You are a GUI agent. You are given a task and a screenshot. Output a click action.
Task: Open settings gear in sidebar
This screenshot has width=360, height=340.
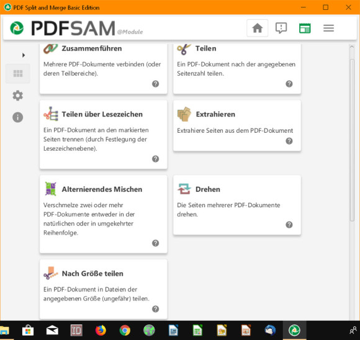point(17,96)
